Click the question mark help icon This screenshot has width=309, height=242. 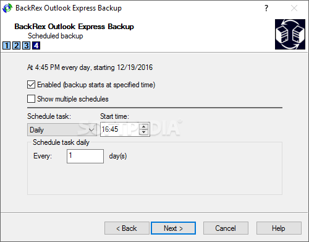coord(266,8)
